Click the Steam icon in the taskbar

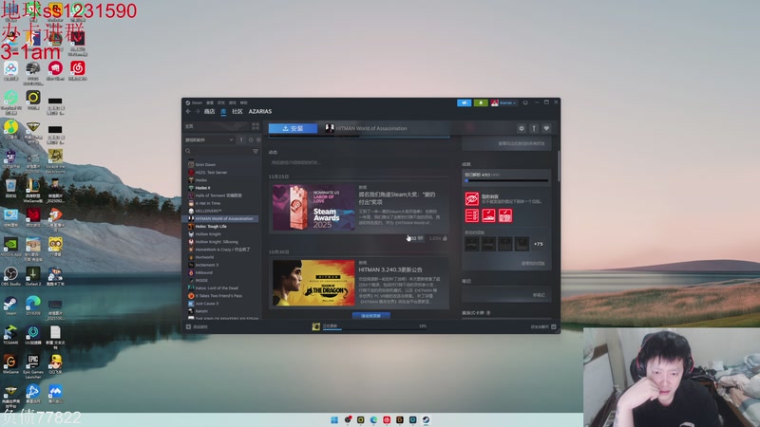pos(426,419)
